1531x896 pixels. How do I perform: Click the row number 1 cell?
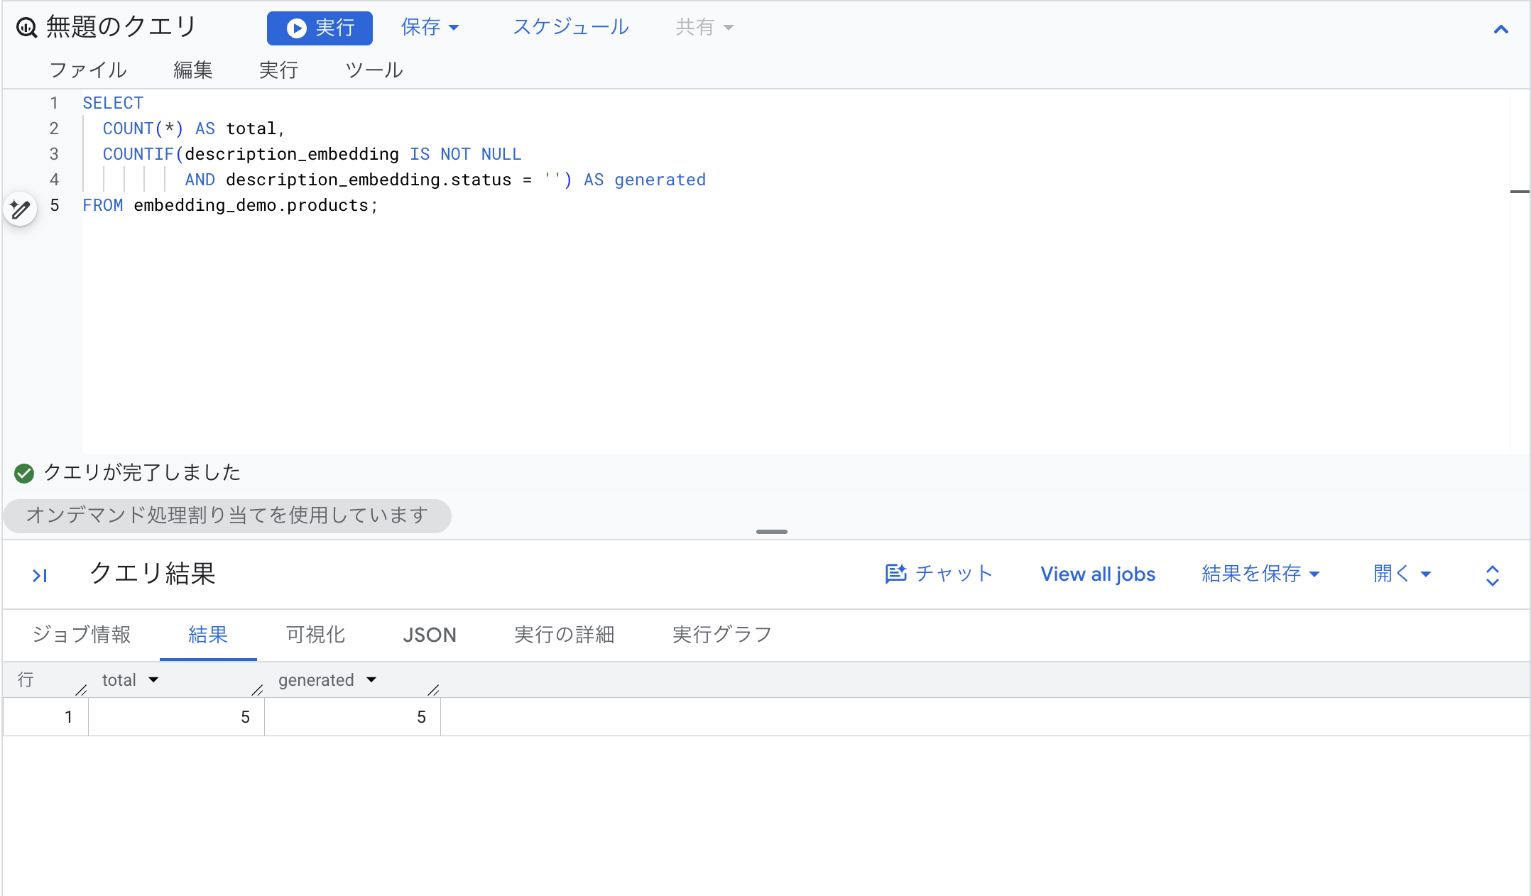point(45,717)
